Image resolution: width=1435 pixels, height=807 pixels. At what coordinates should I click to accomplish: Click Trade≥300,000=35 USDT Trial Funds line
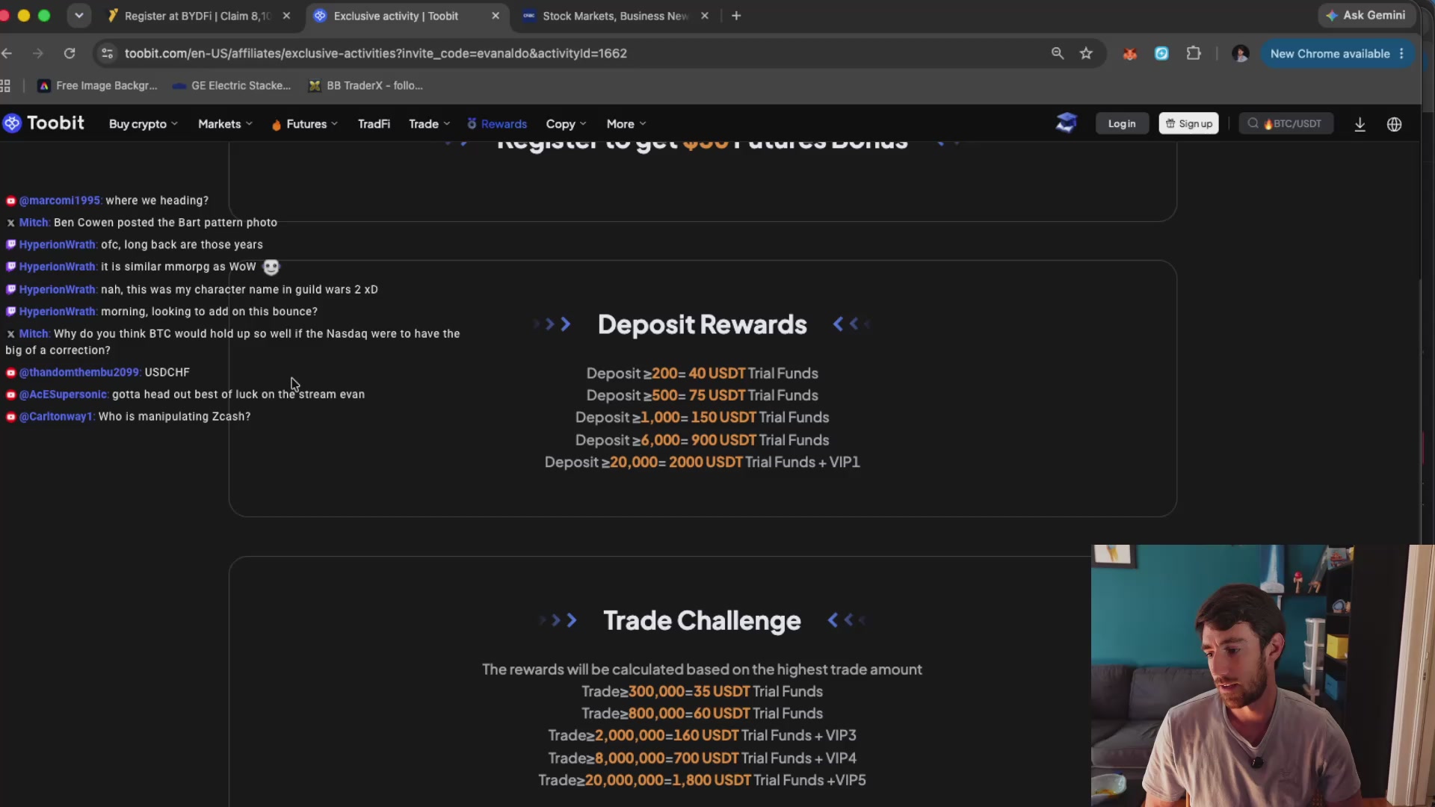click(x=702, y=692)
